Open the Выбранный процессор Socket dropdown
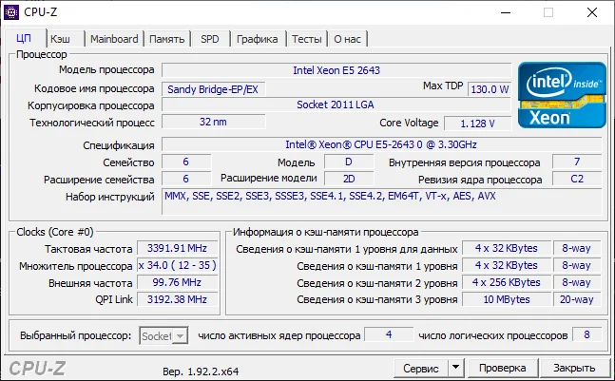Viewport: 615px width, 381px height. (163, 336)
